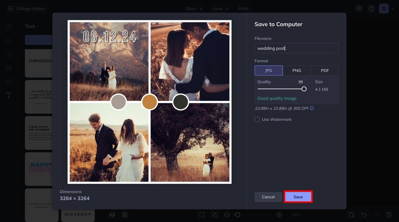Expand the account avatar dropdown arrow
399x222 pixels.
[x=392, y=8]
